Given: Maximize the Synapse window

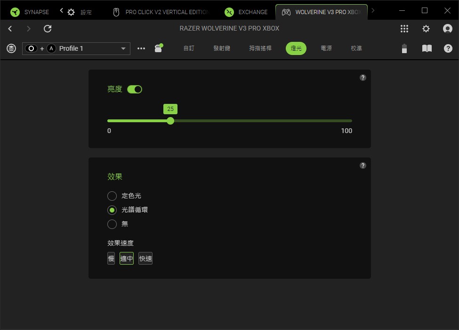Looking at the screenshot, I should pos(425,10).
